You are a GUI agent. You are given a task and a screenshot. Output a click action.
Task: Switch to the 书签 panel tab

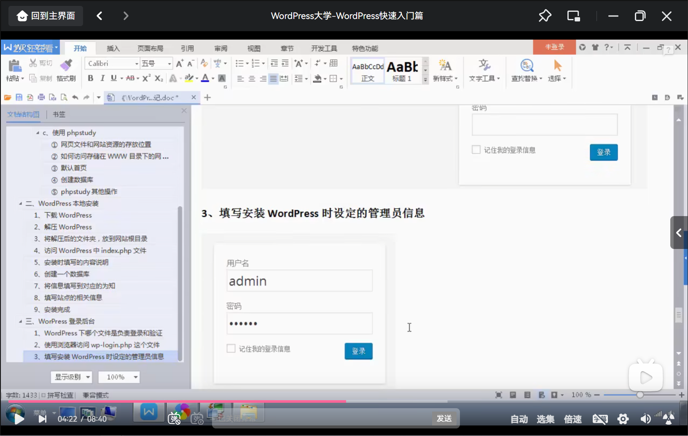click(59, 115)
